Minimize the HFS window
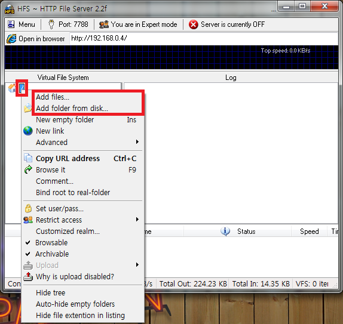 (286, 7)
